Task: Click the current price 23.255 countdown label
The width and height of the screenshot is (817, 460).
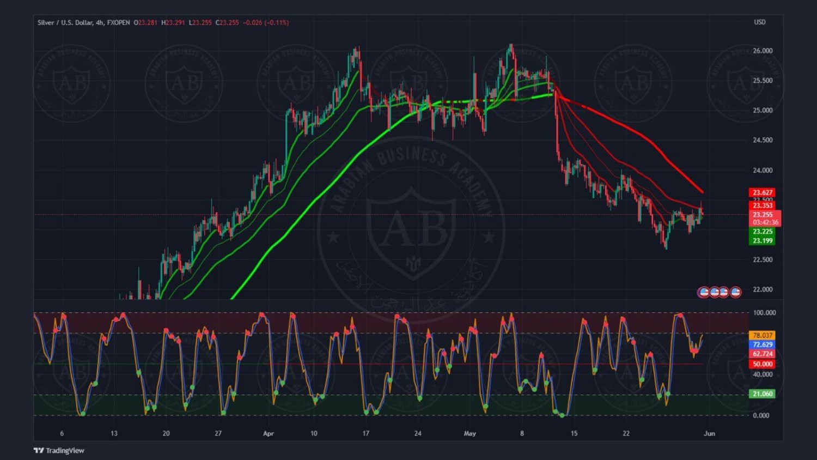Action: tap(765, 219)
